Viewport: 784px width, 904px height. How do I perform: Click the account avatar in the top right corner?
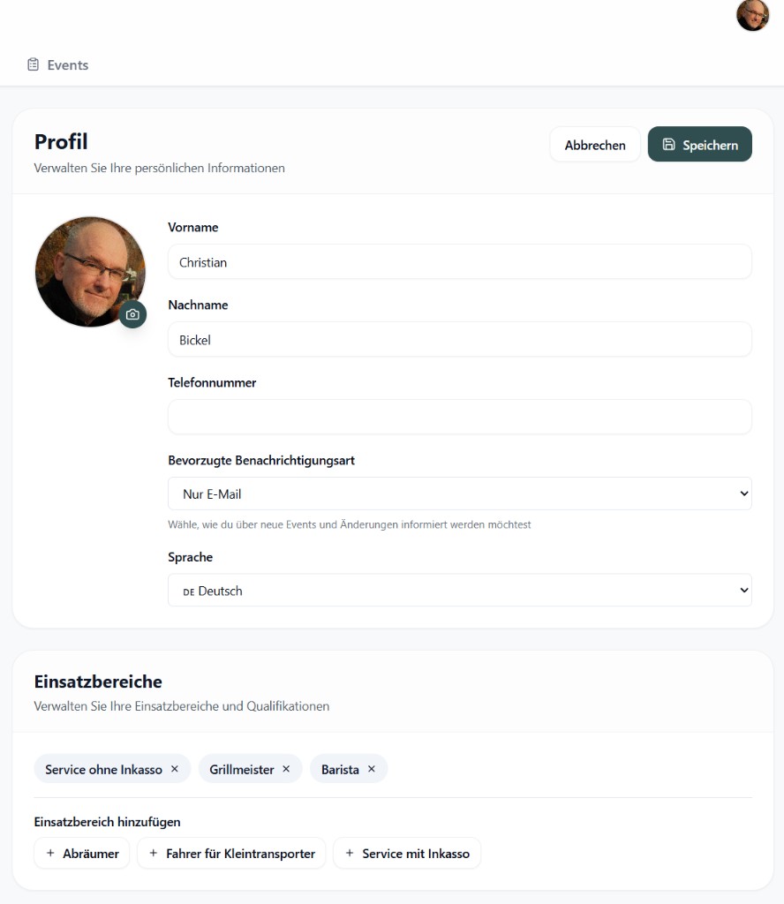click(x=752, y=15)
